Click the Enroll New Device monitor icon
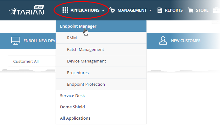The image size is (220, 125). [x=16, y=41]
